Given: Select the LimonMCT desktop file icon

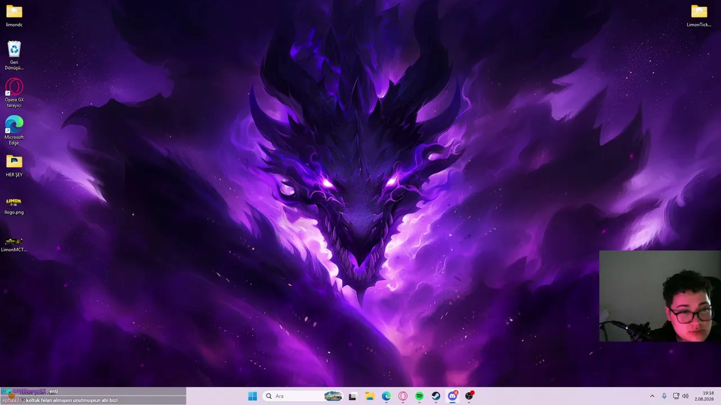Looking at the screenshot, I should pos(14,244).
